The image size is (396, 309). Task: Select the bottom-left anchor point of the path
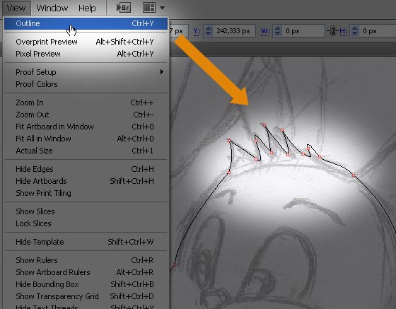click(x=174, y=264)
